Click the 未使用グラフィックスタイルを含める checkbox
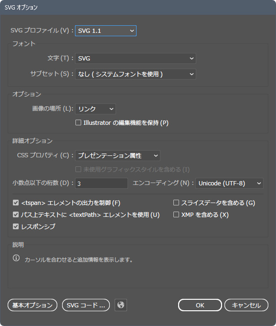Image resolution: width=276 pixels, height=326 pixels. pyautogui.click(x=78, y=170)
